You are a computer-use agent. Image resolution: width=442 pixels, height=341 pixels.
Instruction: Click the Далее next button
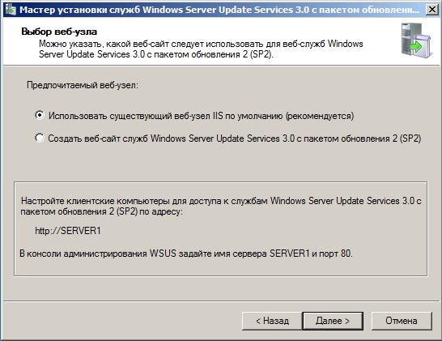(333, 321)
